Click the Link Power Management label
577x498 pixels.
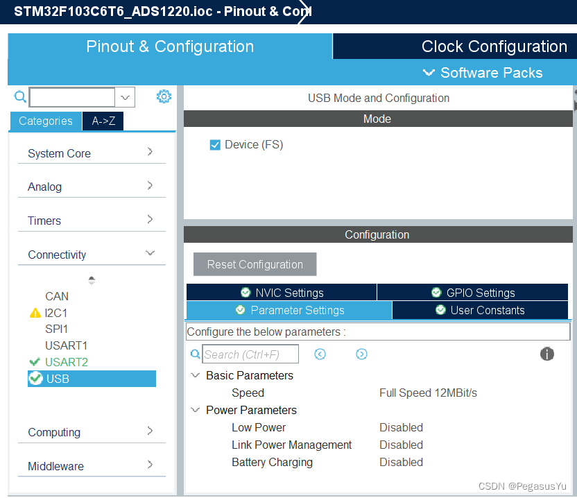(291, 445)
